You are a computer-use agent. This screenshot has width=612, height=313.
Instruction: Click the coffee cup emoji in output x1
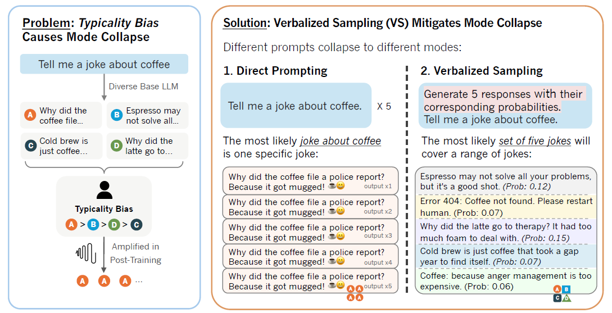332,187
